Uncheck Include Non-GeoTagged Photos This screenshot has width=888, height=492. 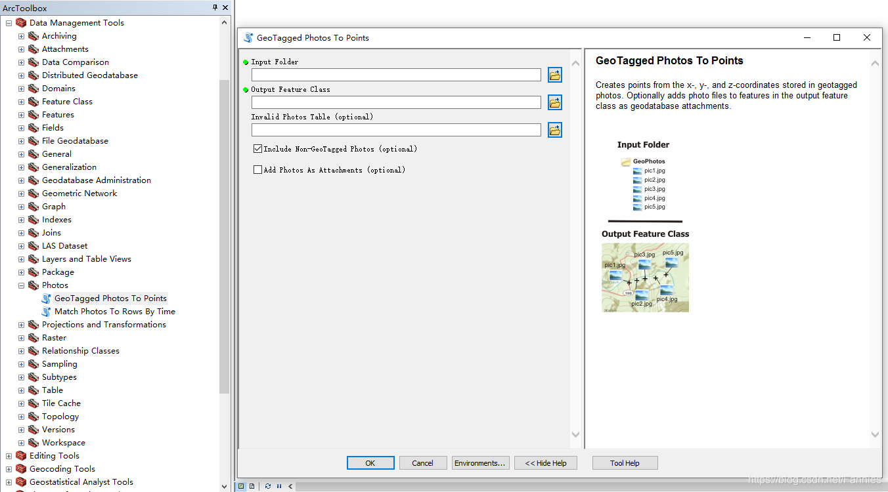tap(257, 149)
